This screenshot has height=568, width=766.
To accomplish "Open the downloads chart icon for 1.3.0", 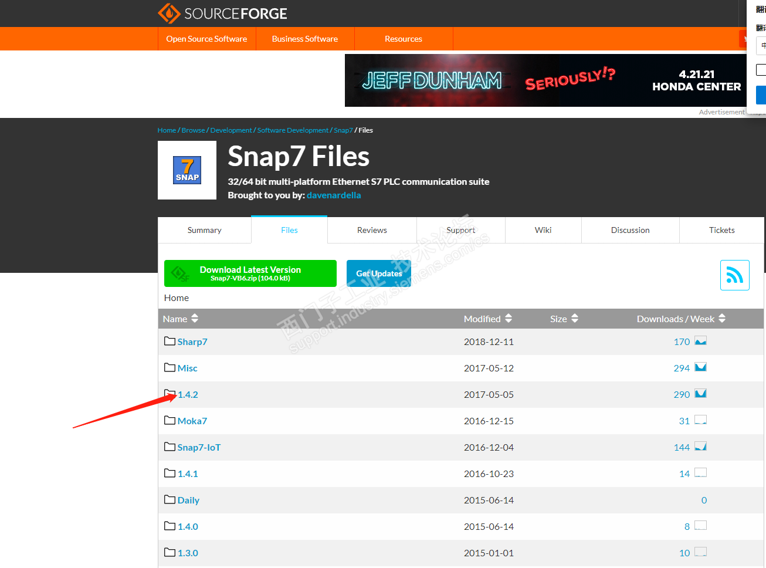I will tap(700, 552).
